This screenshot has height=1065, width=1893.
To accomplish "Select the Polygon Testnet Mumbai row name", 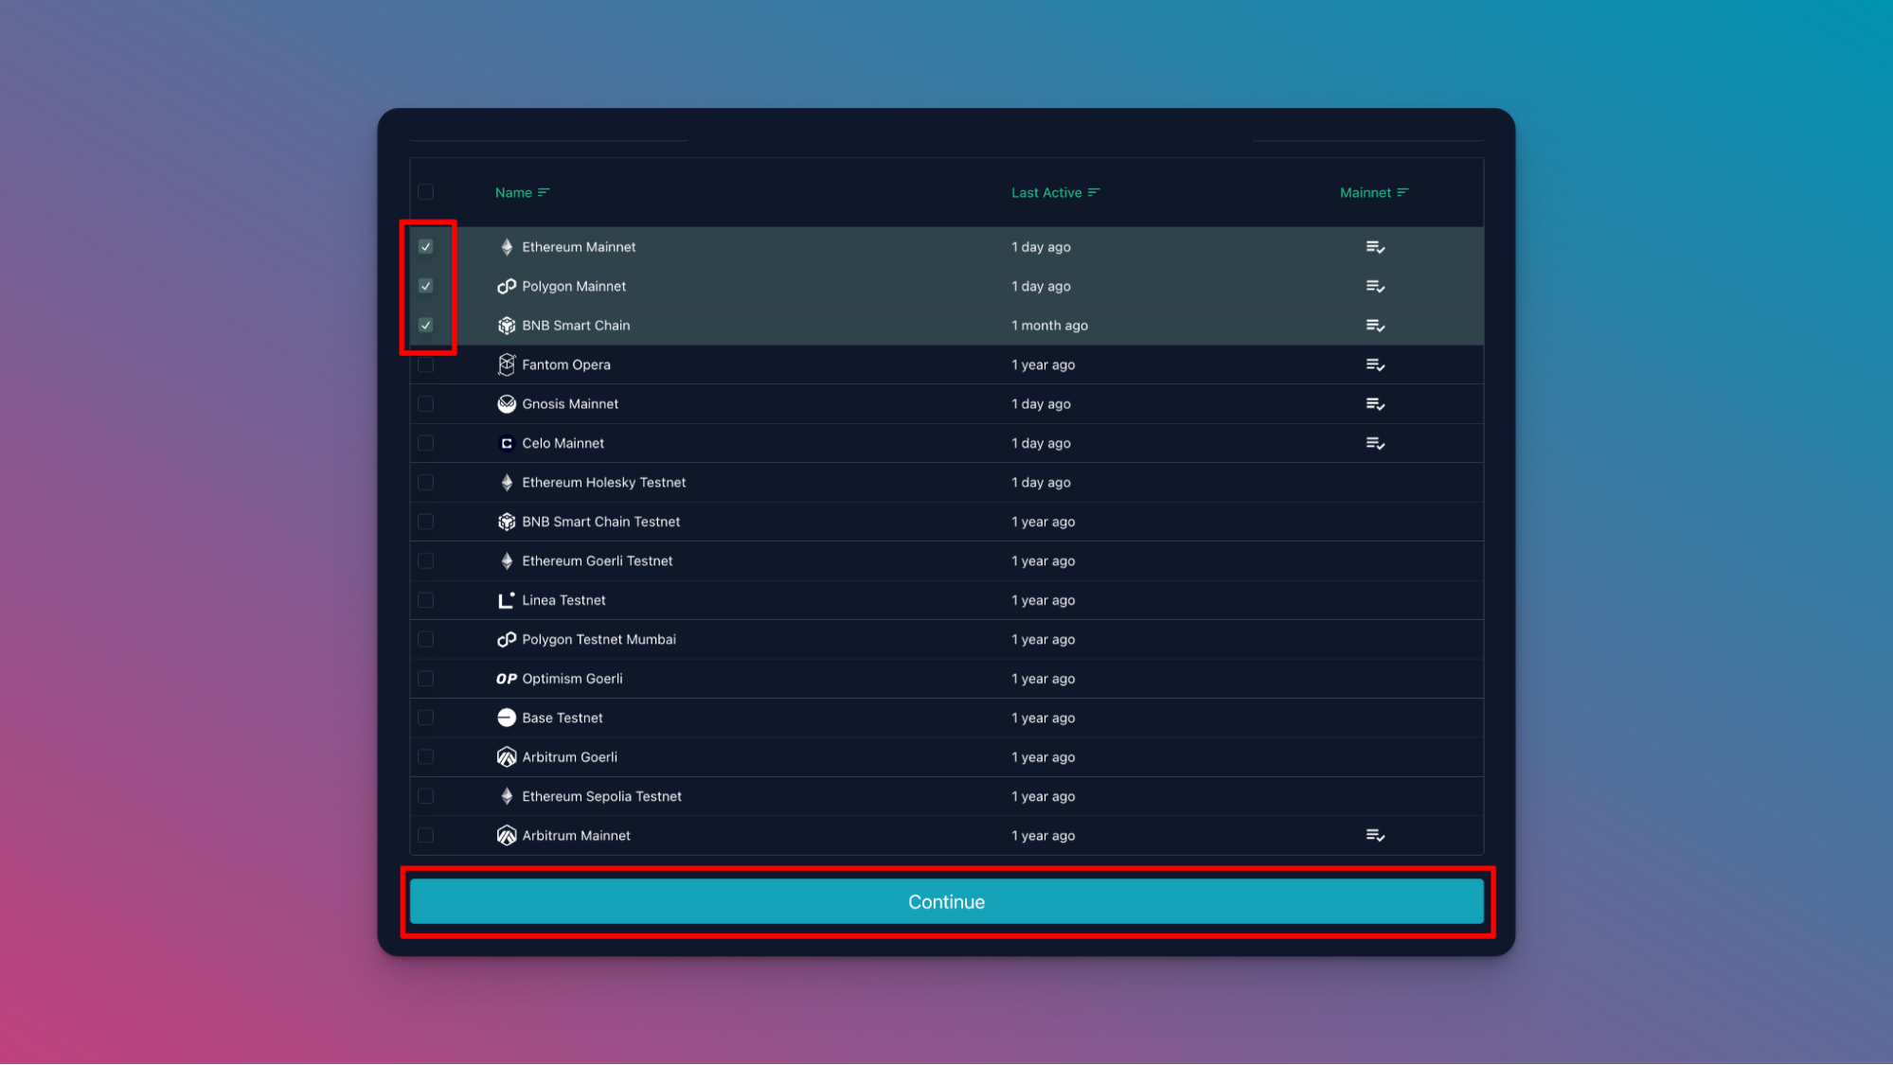I will (598, 640).
